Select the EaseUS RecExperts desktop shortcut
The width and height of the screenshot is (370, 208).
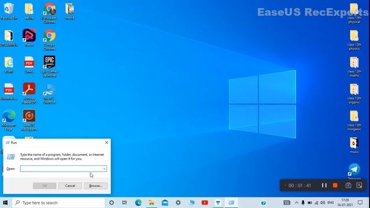(x=29, y=120)
